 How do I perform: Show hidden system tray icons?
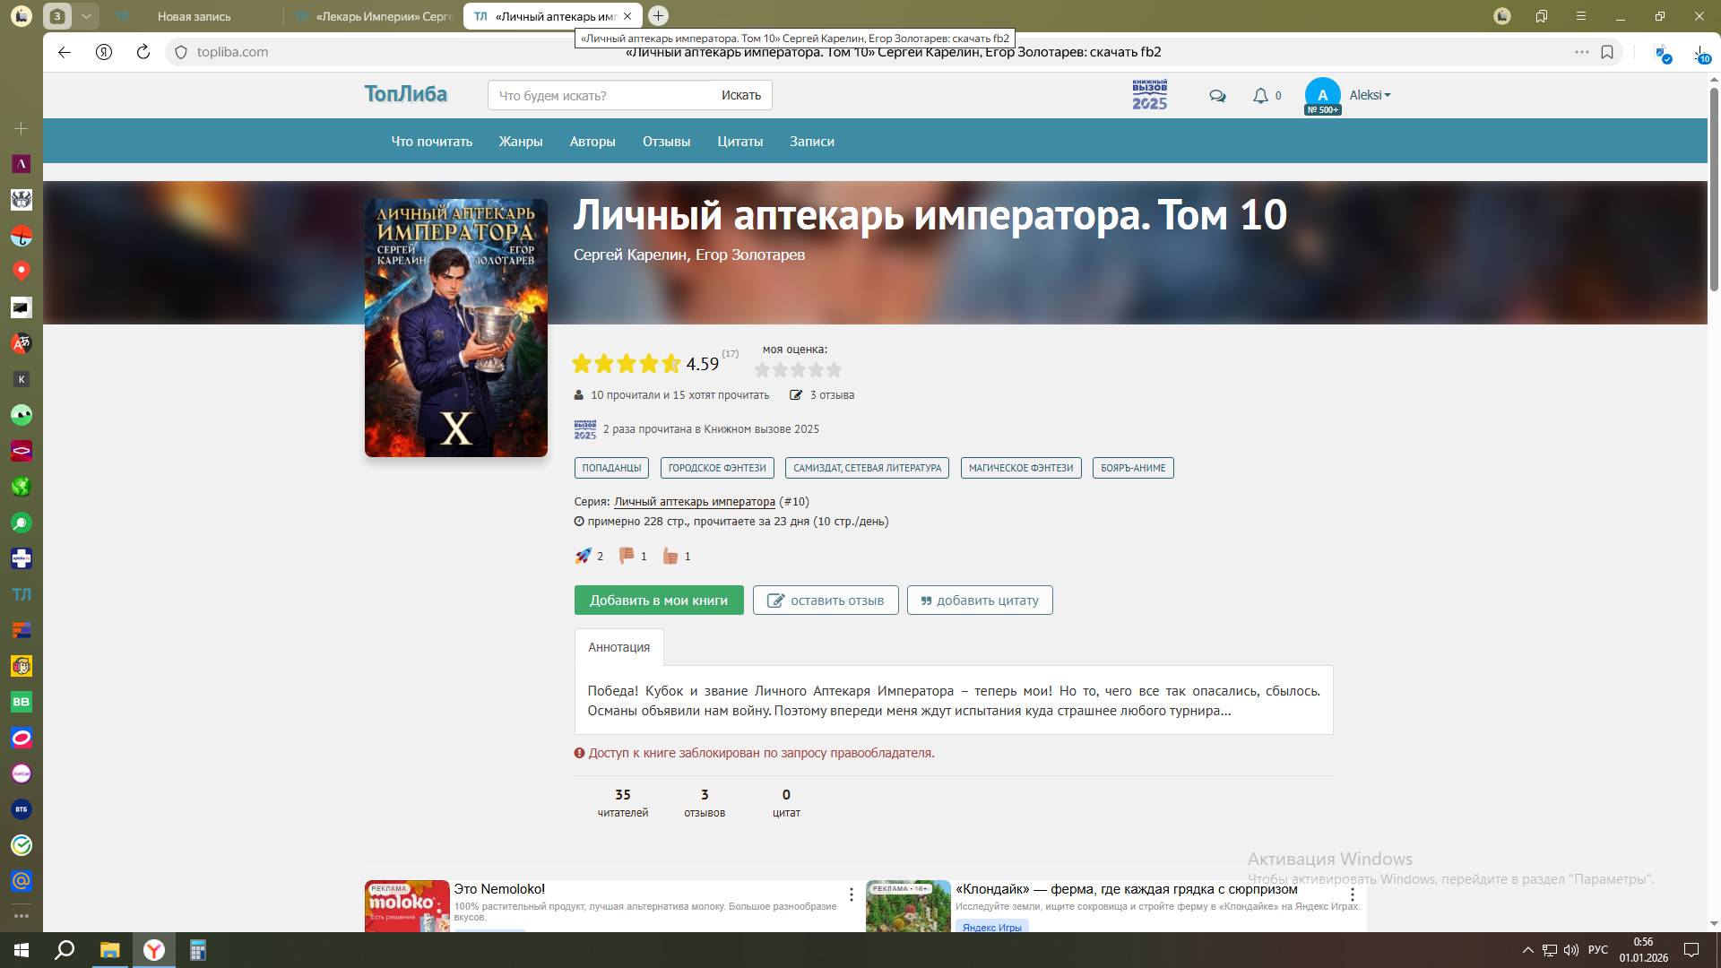coord(1527,950)
